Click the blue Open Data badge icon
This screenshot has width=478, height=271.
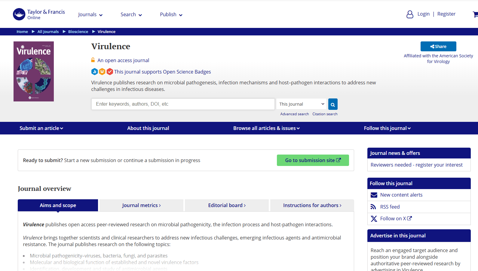pyautogui.click(x=94, y=72)
